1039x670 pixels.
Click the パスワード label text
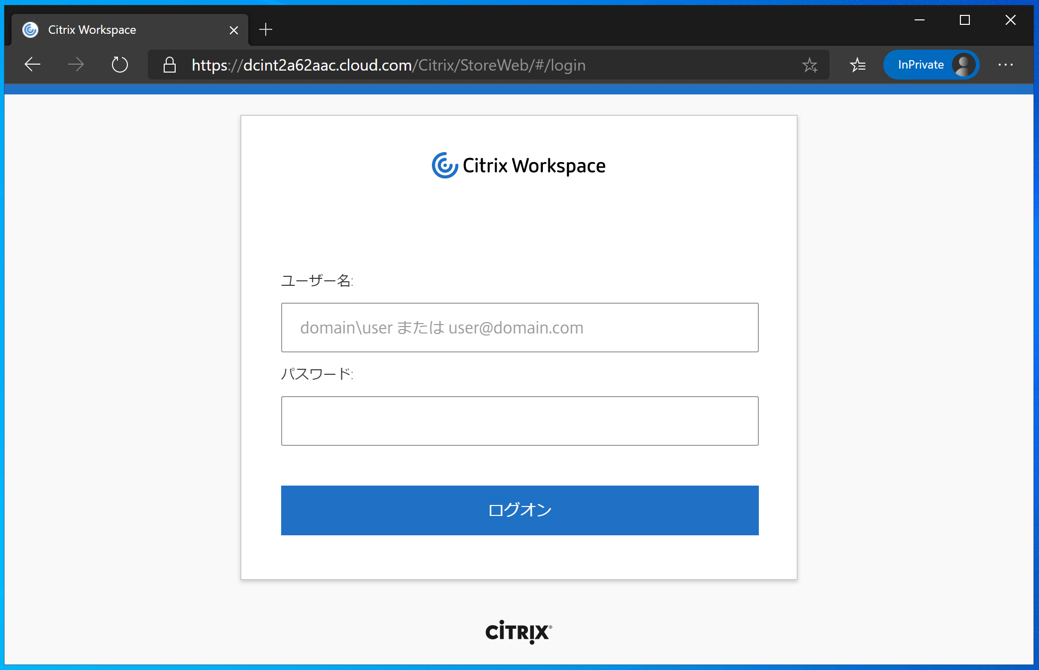tap(317, 374)
